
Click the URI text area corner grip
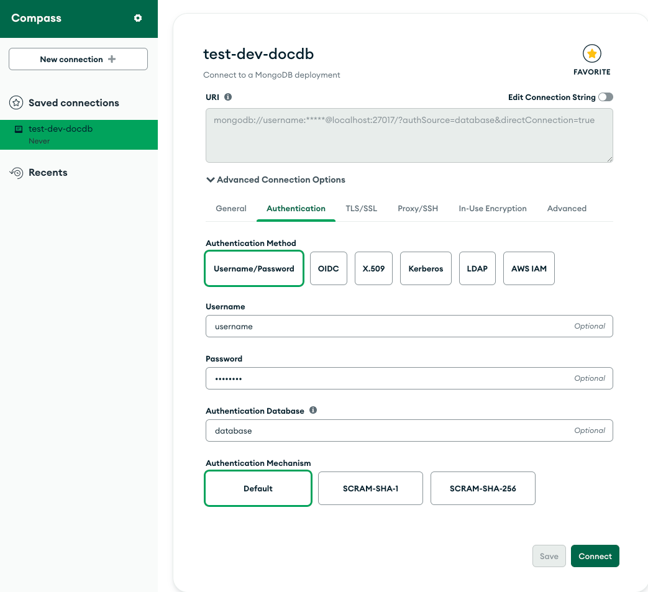pos(610,160)
